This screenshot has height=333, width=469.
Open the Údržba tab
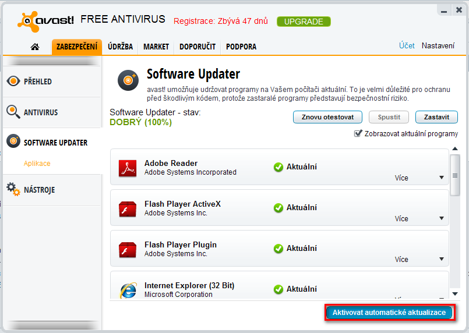click(120, 47)
